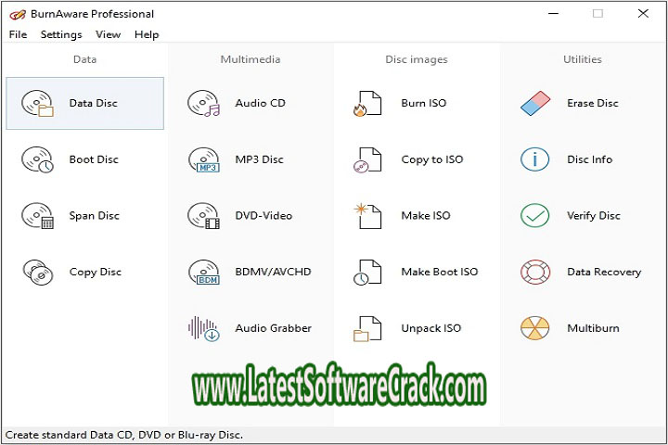This screenshot has height=445, width=668.
Task: Select the Disc Info icon
Action: coord(535,159)
